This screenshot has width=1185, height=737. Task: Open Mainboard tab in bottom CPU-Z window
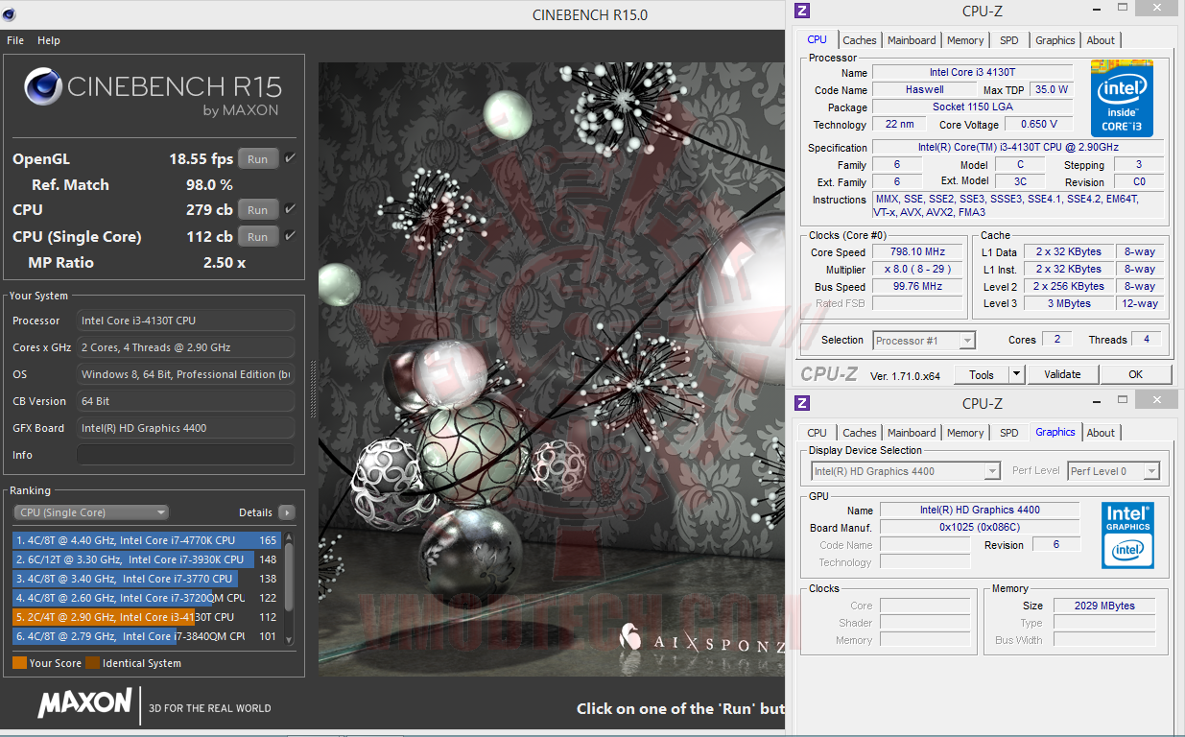click(x=912, y=433)
